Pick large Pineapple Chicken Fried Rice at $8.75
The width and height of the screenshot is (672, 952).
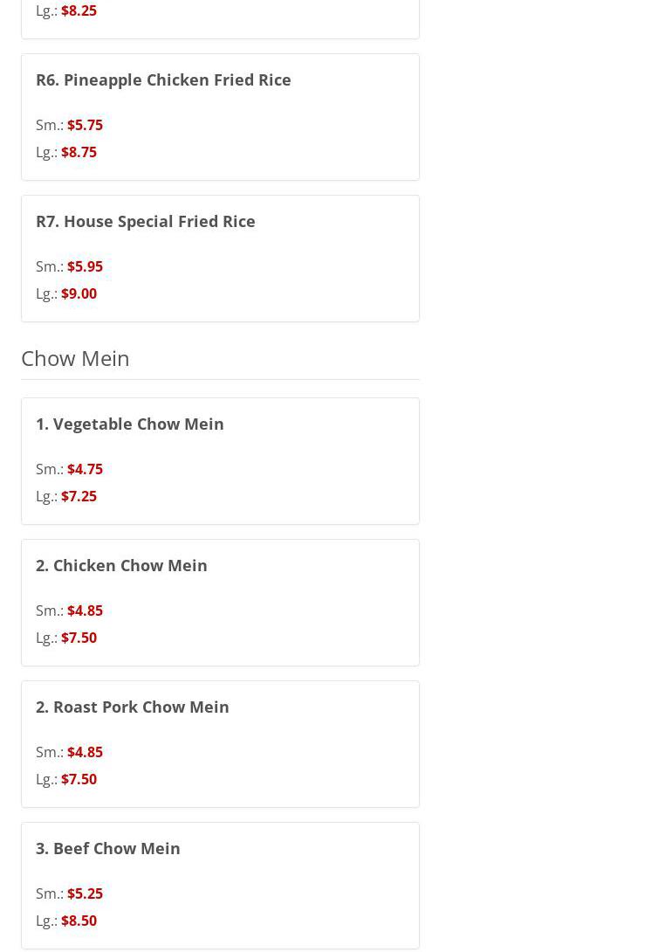coord(79,152)
